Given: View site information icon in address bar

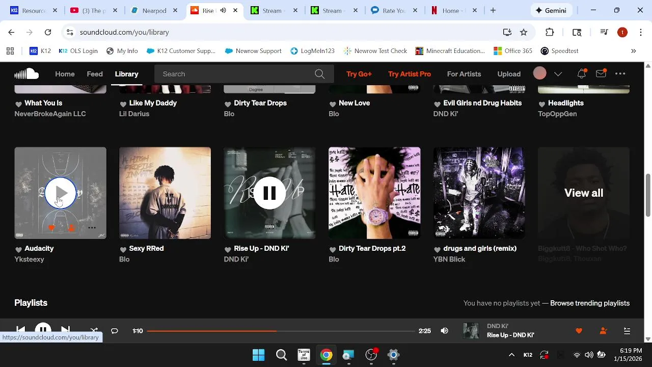Looking at the screenshot, I should coord(70,32).
